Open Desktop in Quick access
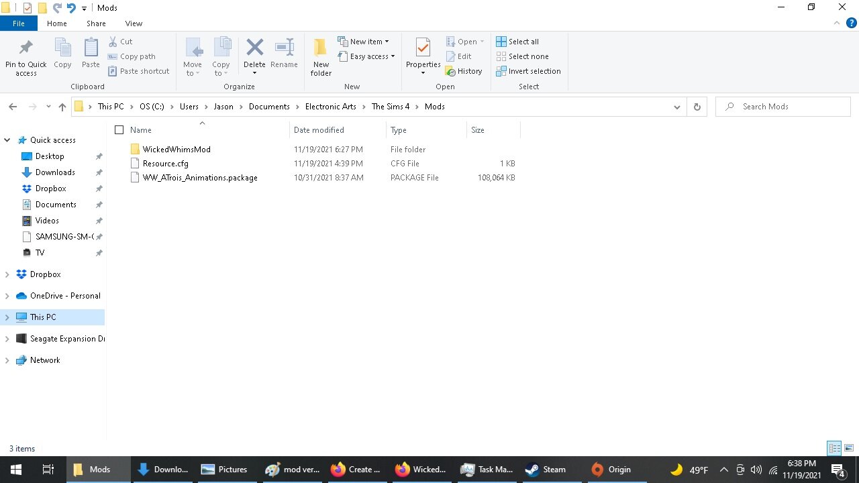The height and width of the screenshot is (483, 859). point(50,156)
